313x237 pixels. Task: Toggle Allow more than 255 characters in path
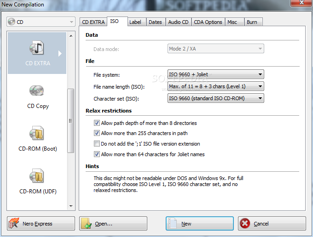coord(97,133)
